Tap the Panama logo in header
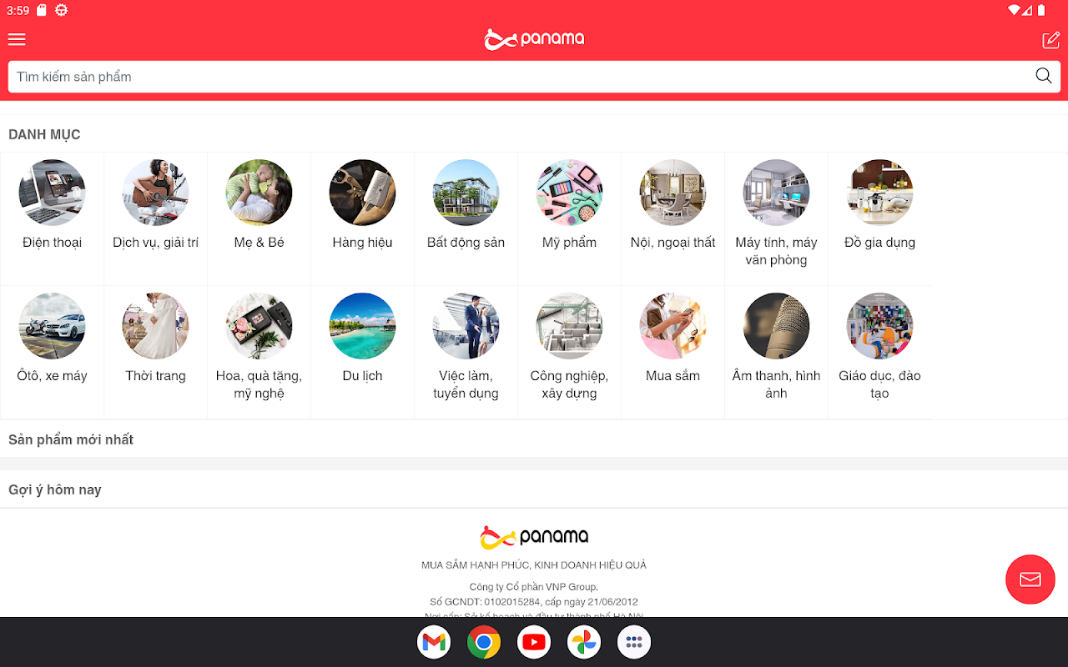Image resolution: width=1068 pixels, height=667 pixels. (x=534, y=39)
